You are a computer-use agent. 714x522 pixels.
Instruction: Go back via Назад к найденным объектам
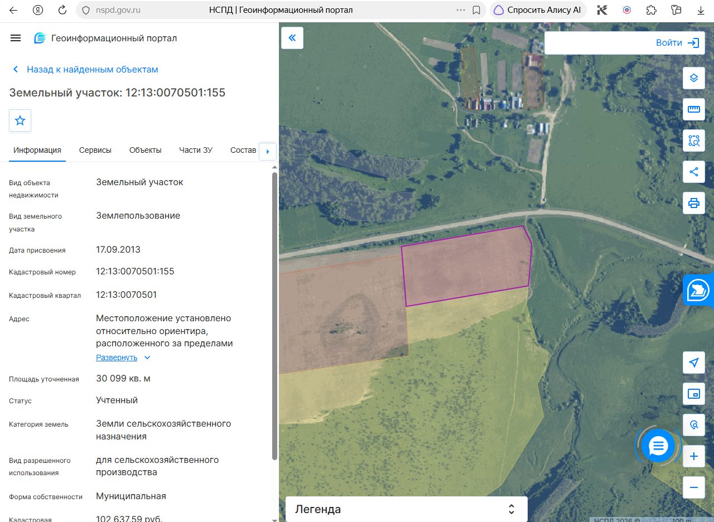coord(85,69)
